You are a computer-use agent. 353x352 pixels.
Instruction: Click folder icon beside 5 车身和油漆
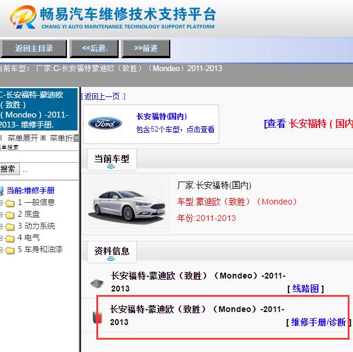pos(10,250)
